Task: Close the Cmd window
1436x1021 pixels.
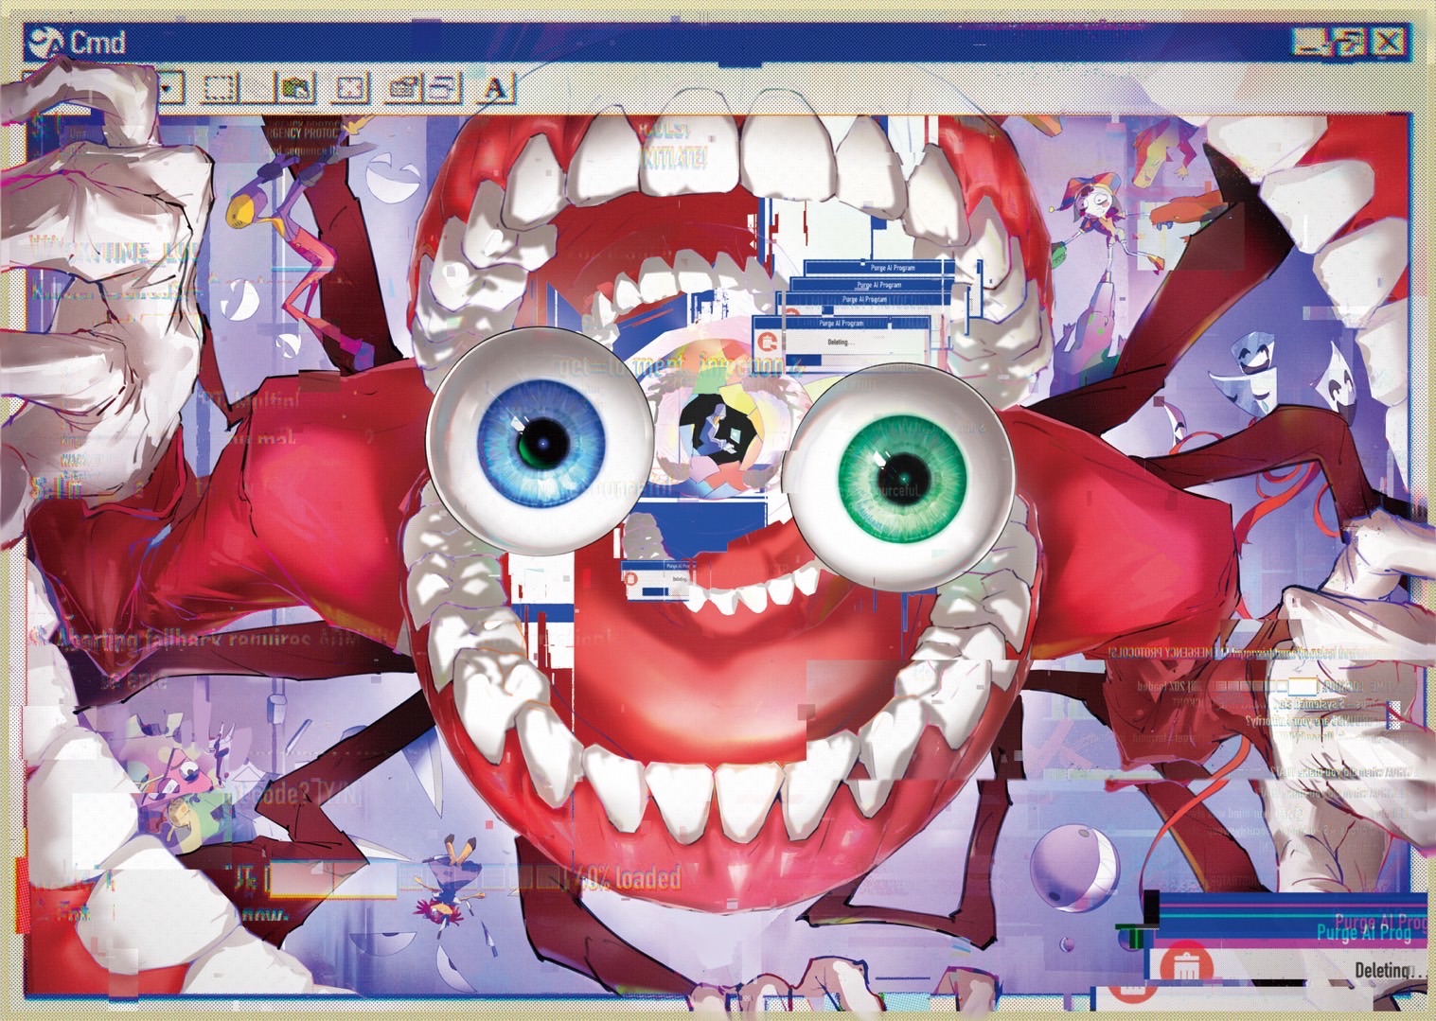Action: (x=1388, y=42)
